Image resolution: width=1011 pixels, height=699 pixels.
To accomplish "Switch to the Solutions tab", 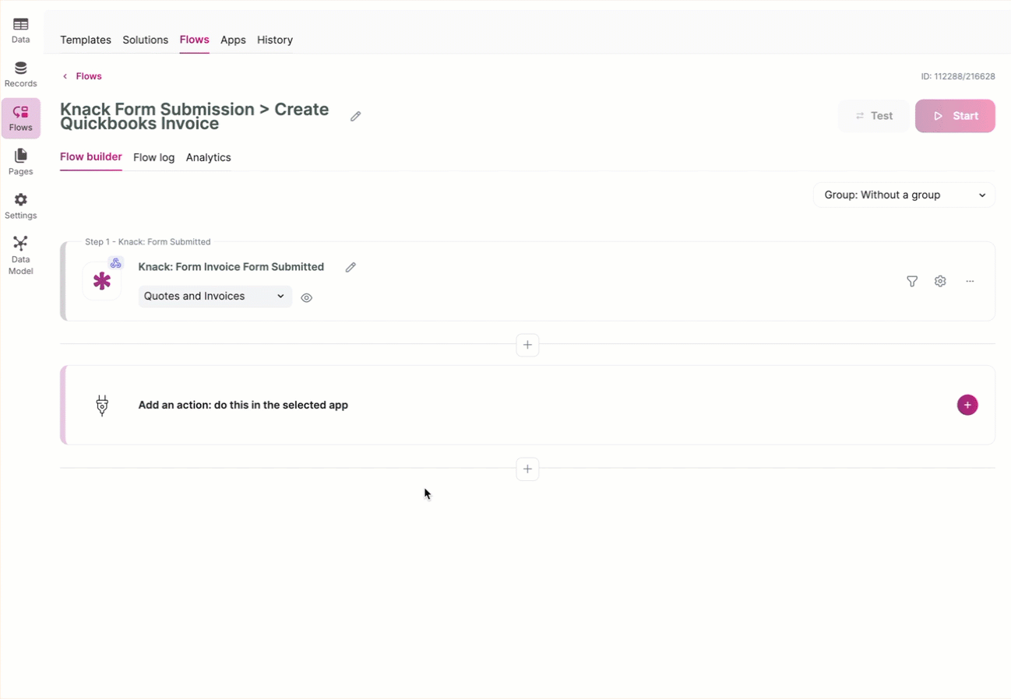I will click(146, 40).
